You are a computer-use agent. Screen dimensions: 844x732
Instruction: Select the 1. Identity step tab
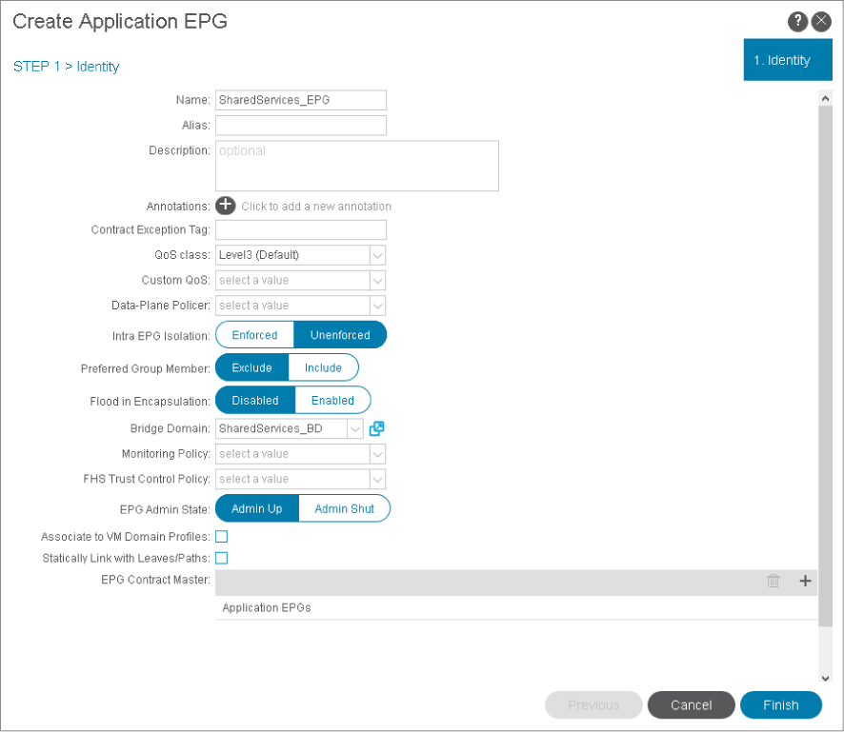(x=781, y=60)
